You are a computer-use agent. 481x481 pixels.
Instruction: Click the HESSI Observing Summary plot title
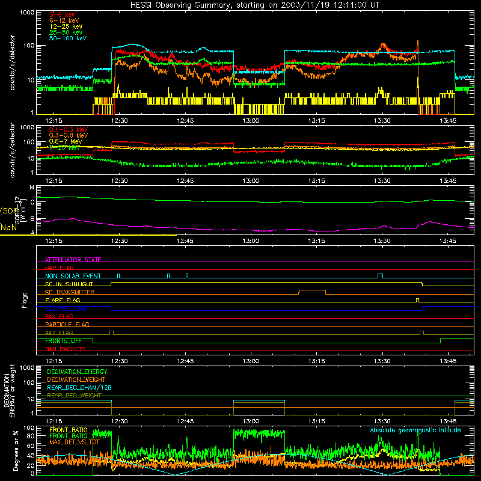pyautogui.click(x=254, y=5)
